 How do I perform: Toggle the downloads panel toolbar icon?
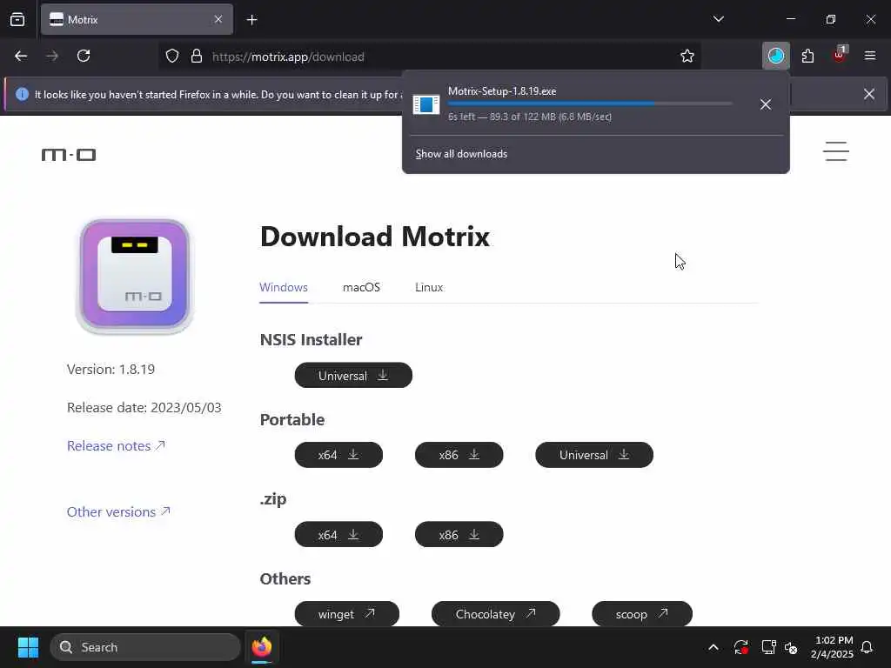coord(775,57)
